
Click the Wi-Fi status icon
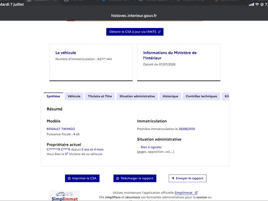tap(257, 4)
